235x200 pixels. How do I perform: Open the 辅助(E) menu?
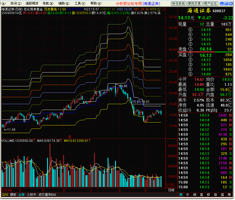click(x=64, y=3)
